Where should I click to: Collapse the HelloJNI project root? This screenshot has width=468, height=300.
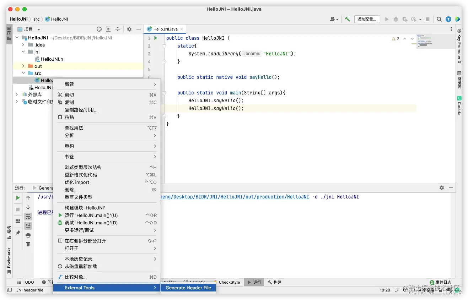[17, 38]
